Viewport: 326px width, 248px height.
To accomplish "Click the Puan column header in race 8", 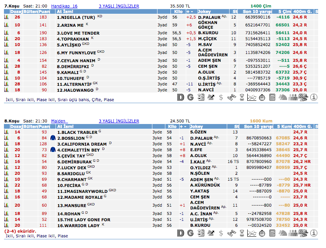I will tap(43, 126).
